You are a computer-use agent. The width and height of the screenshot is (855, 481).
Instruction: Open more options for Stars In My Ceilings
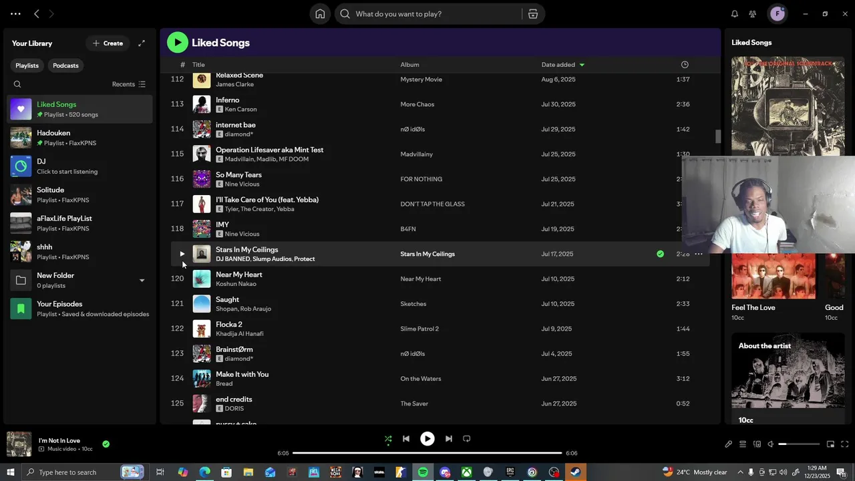[699, 254]
